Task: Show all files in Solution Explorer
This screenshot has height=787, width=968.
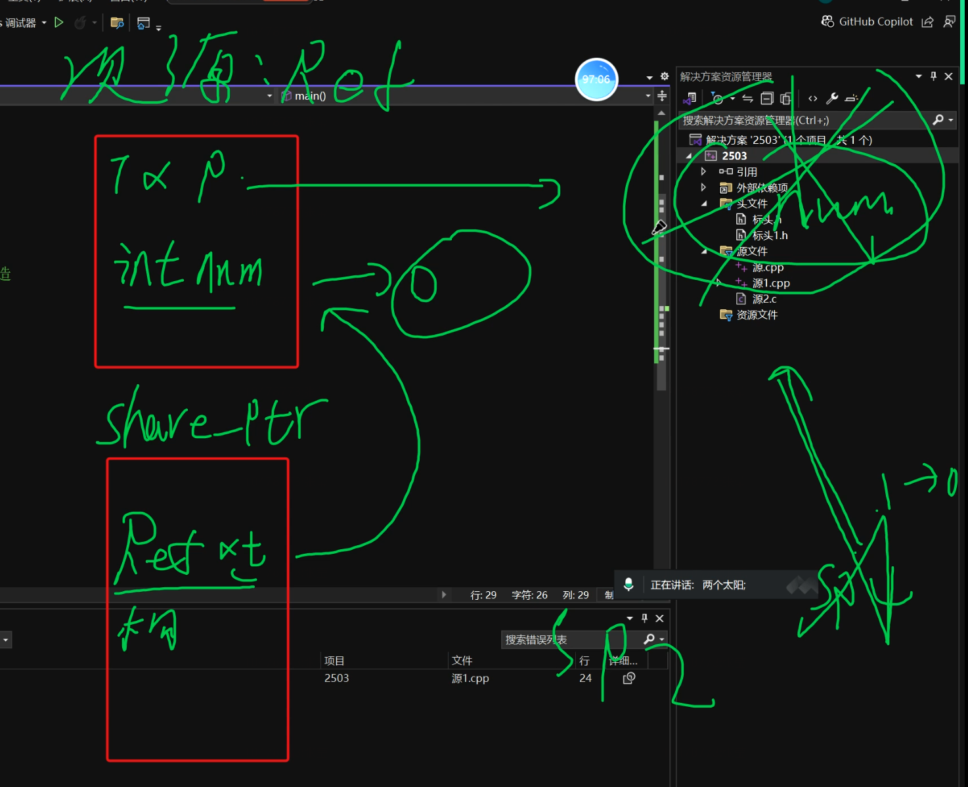Action: click(785, 99)
